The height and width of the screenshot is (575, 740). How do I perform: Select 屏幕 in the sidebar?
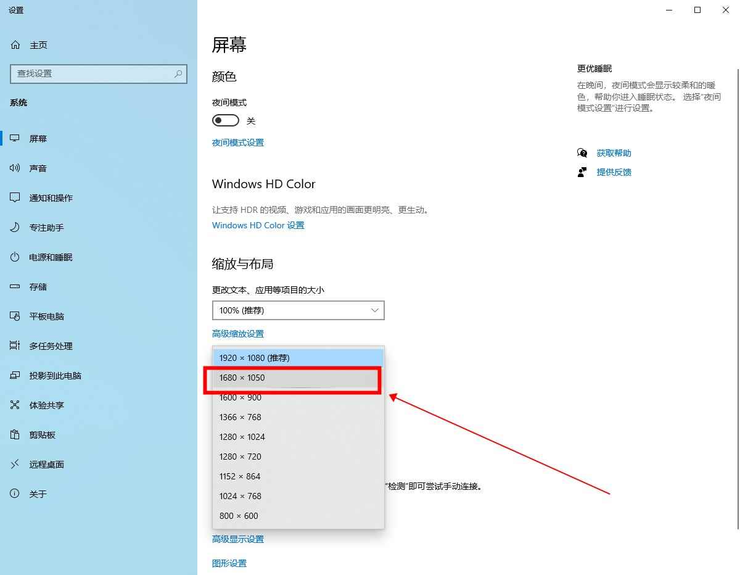[37, 138]
